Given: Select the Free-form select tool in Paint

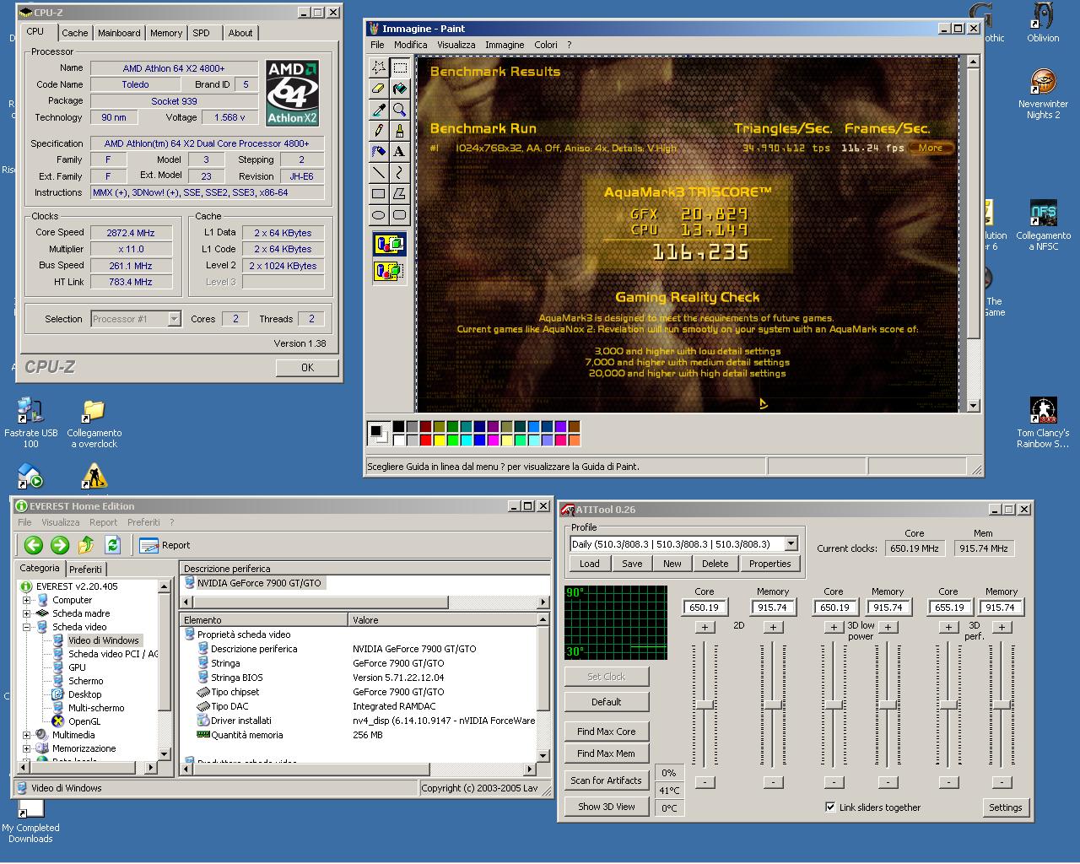Looking at the screenshot, I should pyautogui.click(x=379, y=67).
